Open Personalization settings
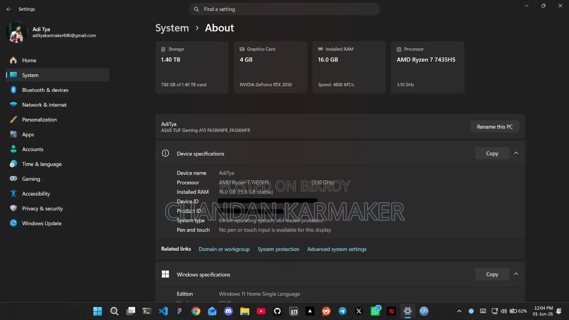569x320 pixels. pyautogui.click(x=58, y=120)
